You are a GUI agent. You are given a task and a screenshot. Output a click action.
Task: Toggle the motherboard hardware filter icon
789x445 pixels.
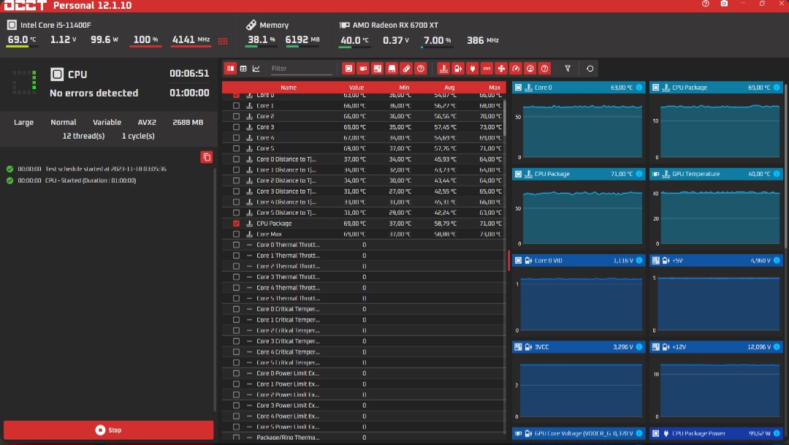point(378,69)
